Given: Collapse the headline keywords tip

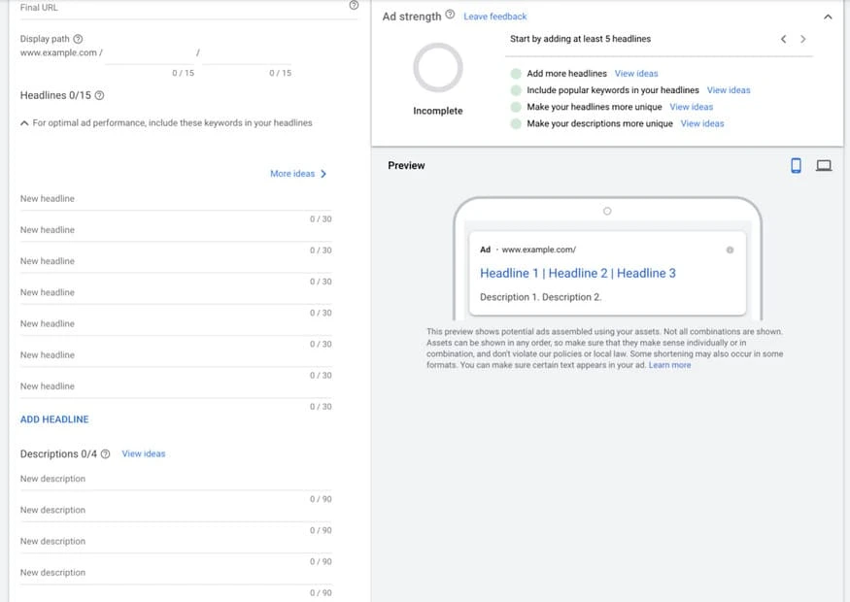Looking at the screenshot, I should tap(23, 122).
